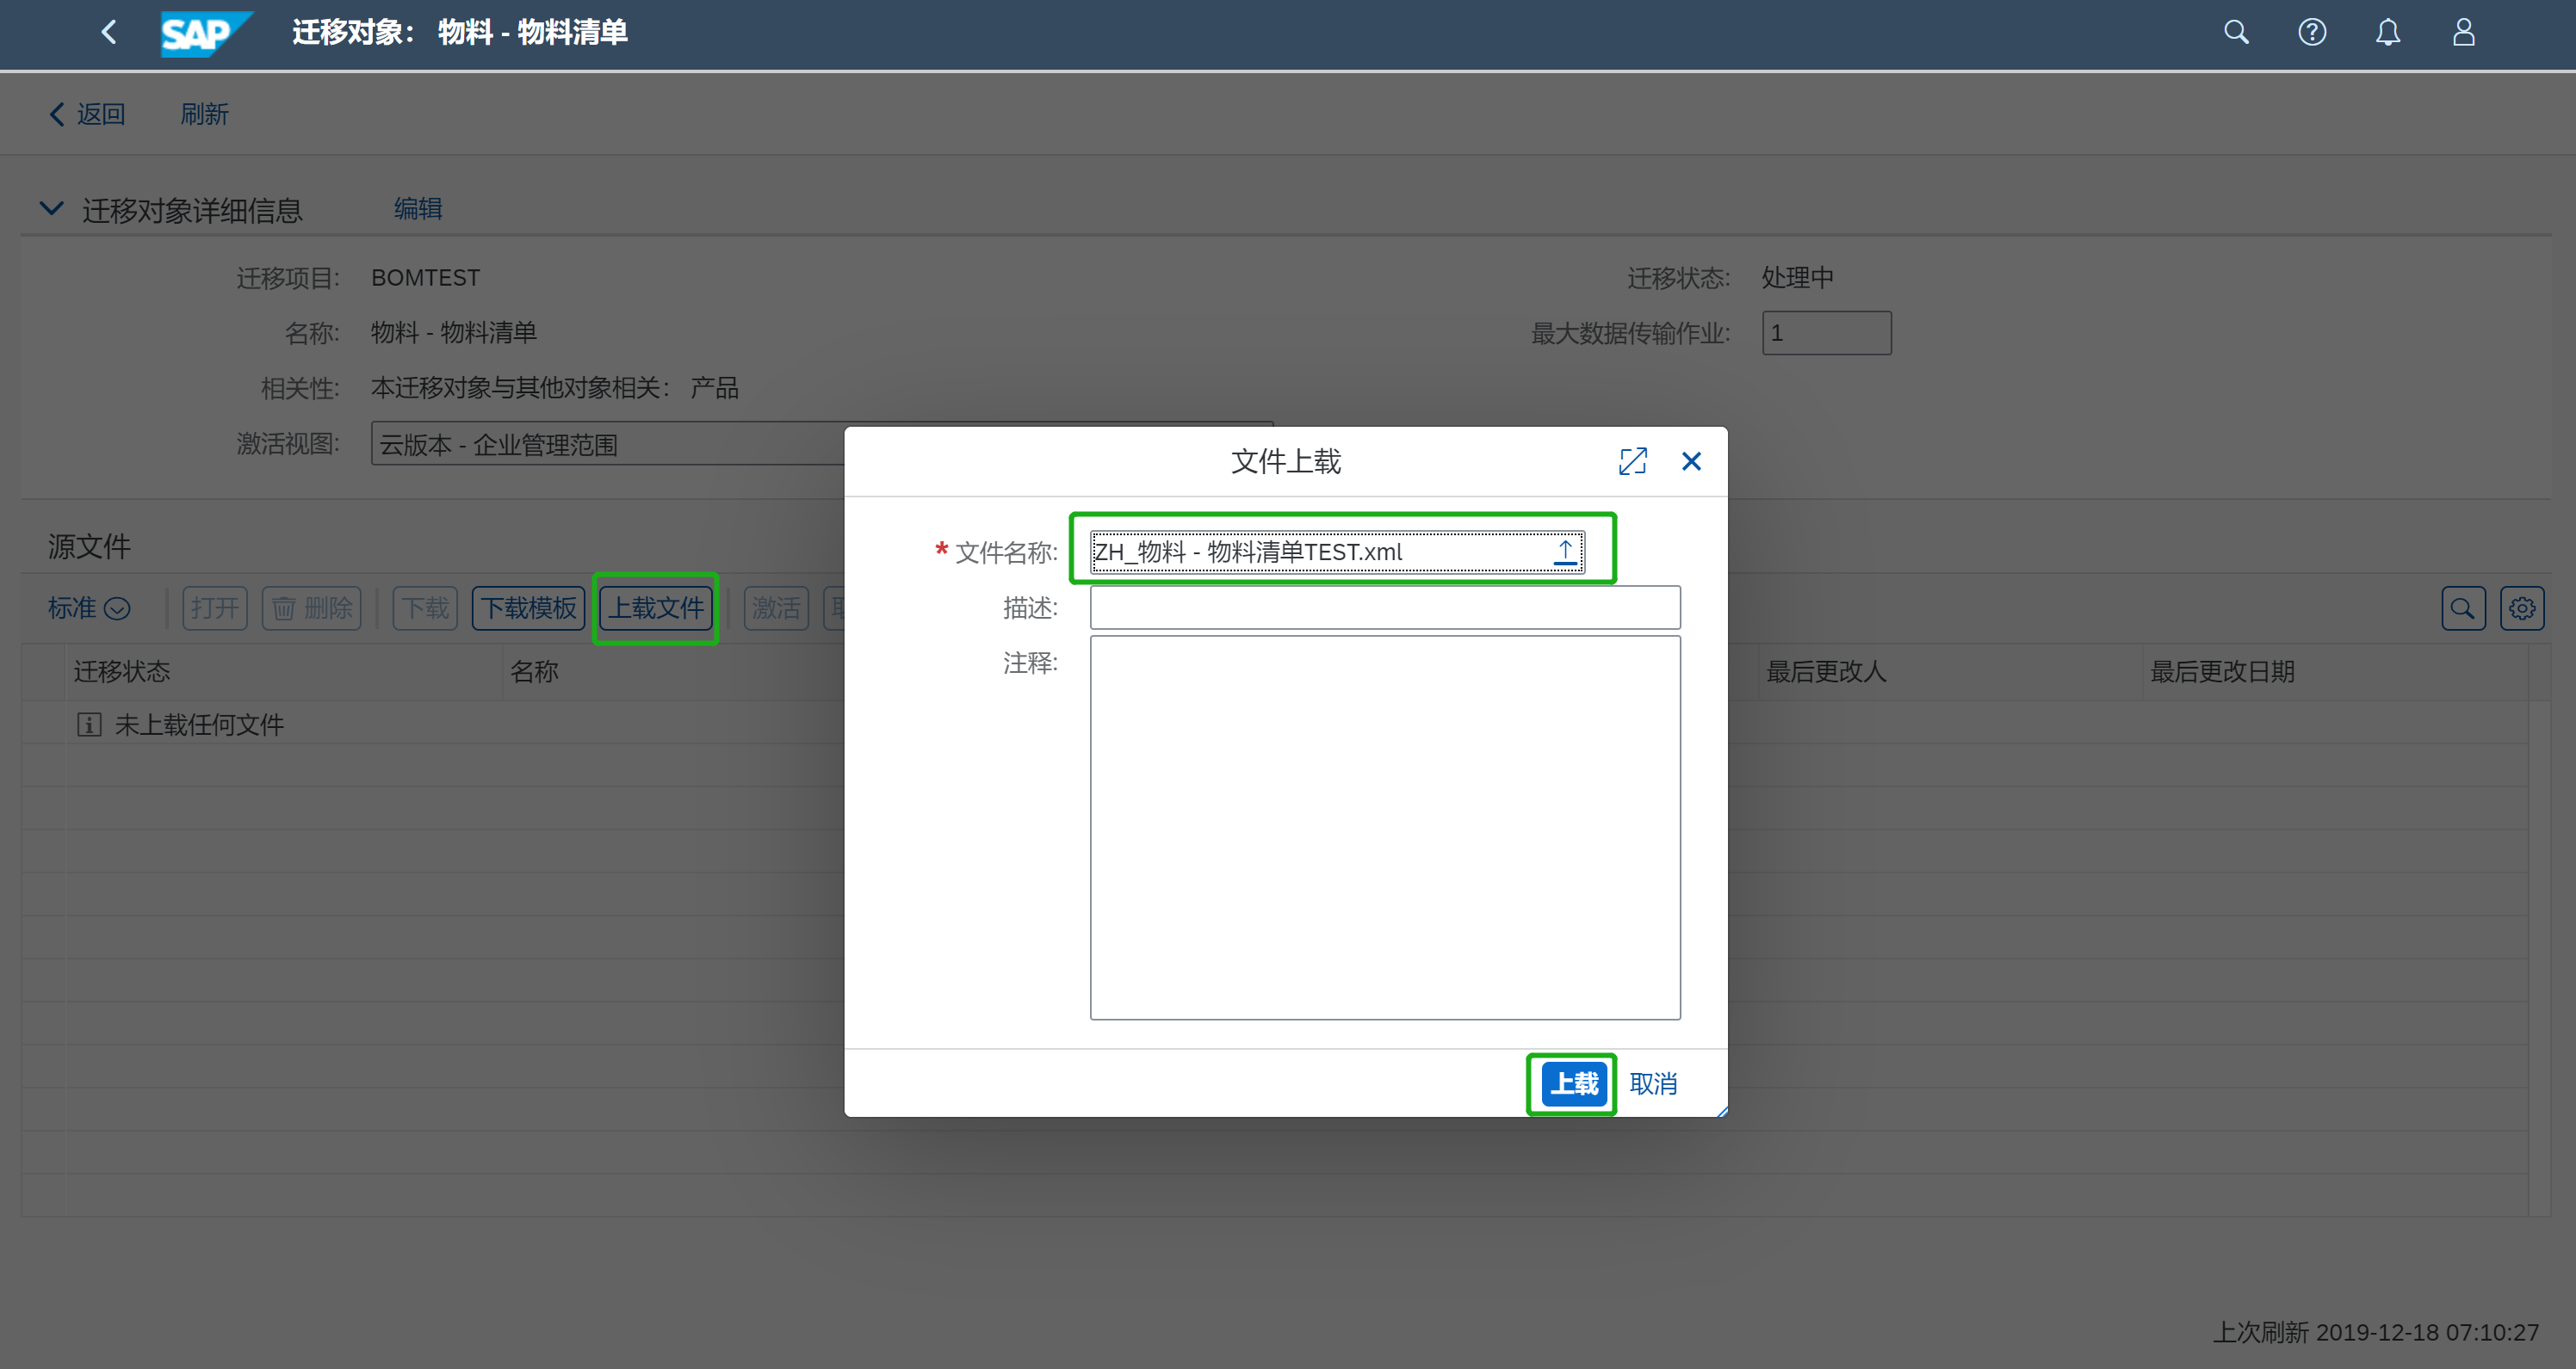2576x1369 pixels.
Task: Click the 未上载任何文件 row text
Action: [x=199, y=725]
